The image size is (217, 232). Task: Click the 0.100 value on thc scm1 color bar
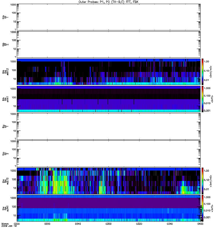[207, 204]
